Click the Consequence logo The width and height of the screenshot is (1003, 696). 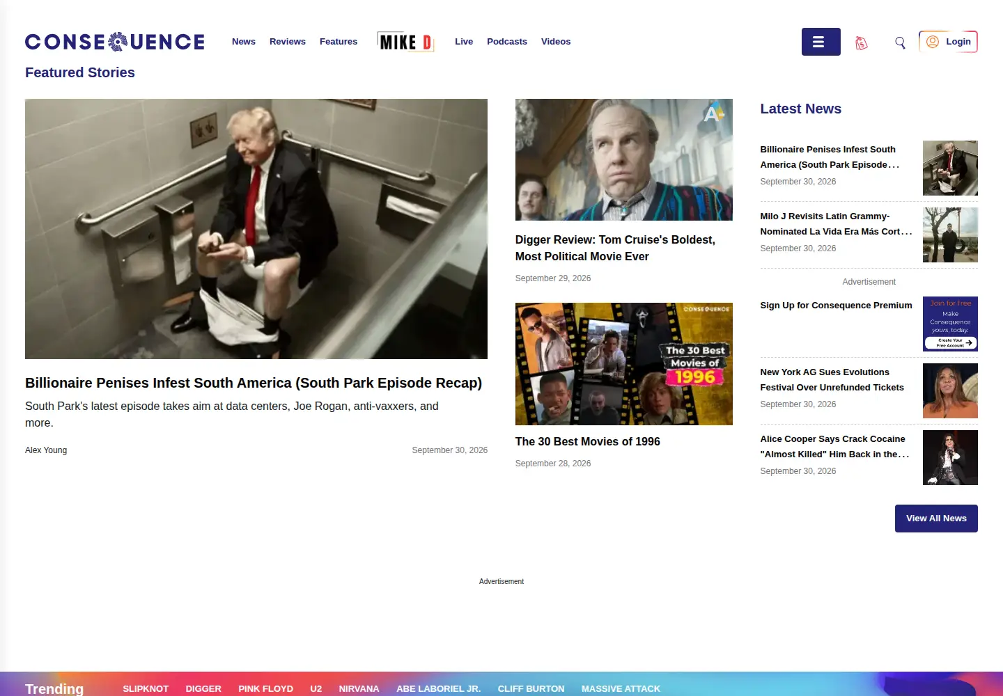click(115, 42)
